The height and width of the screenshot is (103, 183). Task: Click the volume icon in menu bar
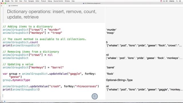tap(167, 1)
